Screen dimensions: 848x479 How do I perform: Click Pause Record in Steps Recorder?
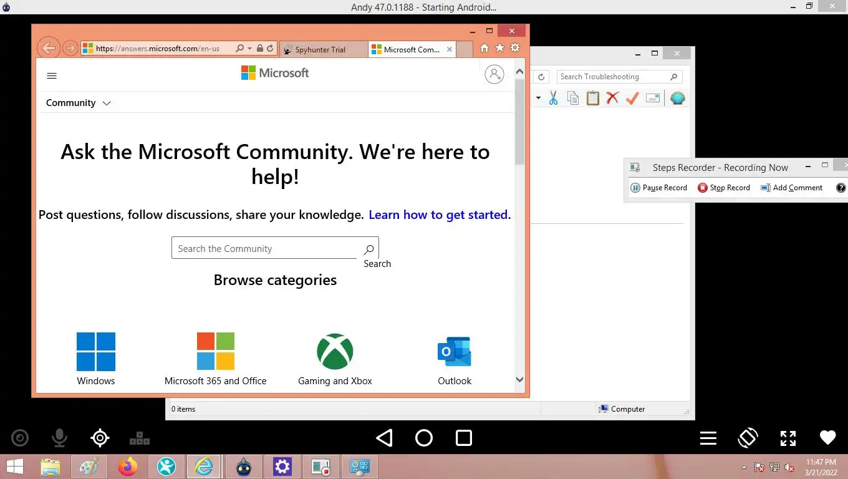pos(658,188)
